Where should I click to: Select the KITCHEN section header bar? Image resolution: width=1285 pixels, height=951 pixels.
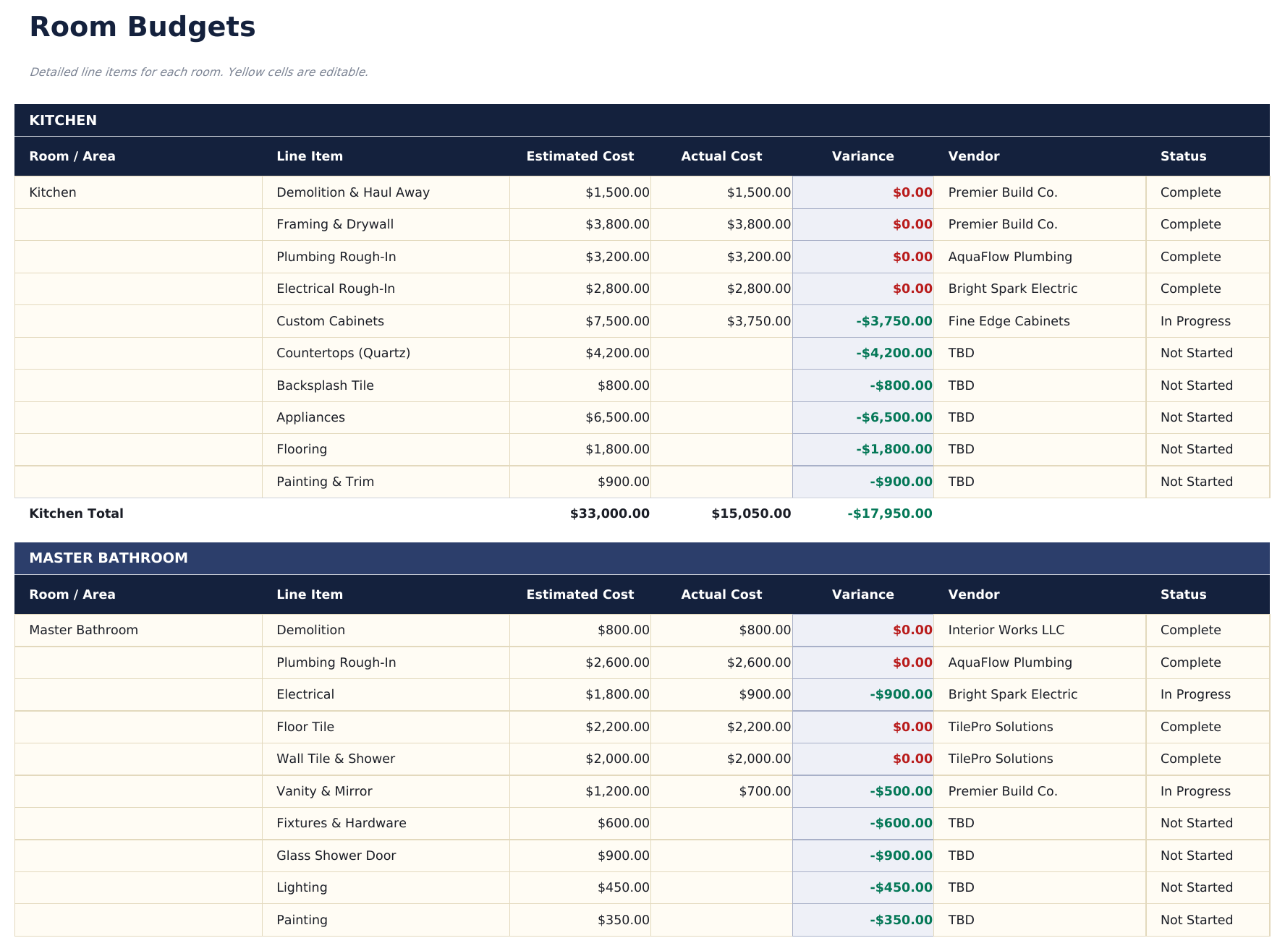641,120
